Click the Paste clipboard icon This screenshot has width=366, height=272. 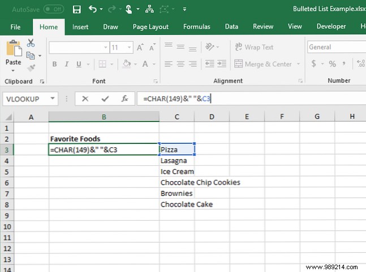pos(14,48)
